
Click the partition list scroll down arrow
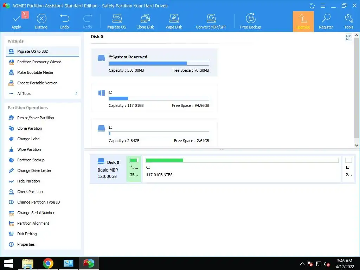(x=356, y=145)
